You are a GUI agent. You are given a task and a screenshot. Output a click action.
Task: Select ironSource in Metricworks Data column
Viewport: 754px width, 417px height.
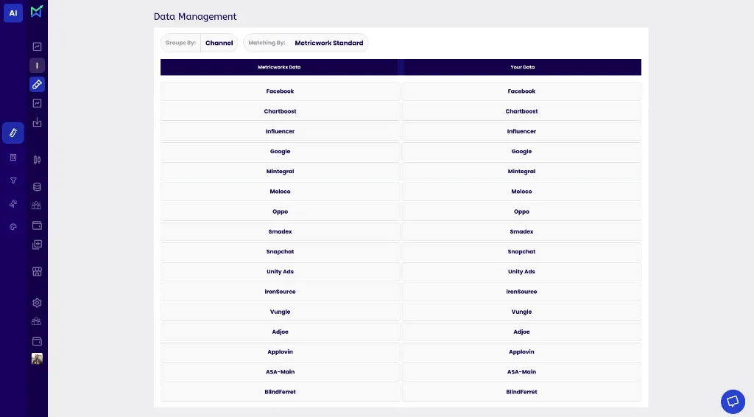point(280,292)
